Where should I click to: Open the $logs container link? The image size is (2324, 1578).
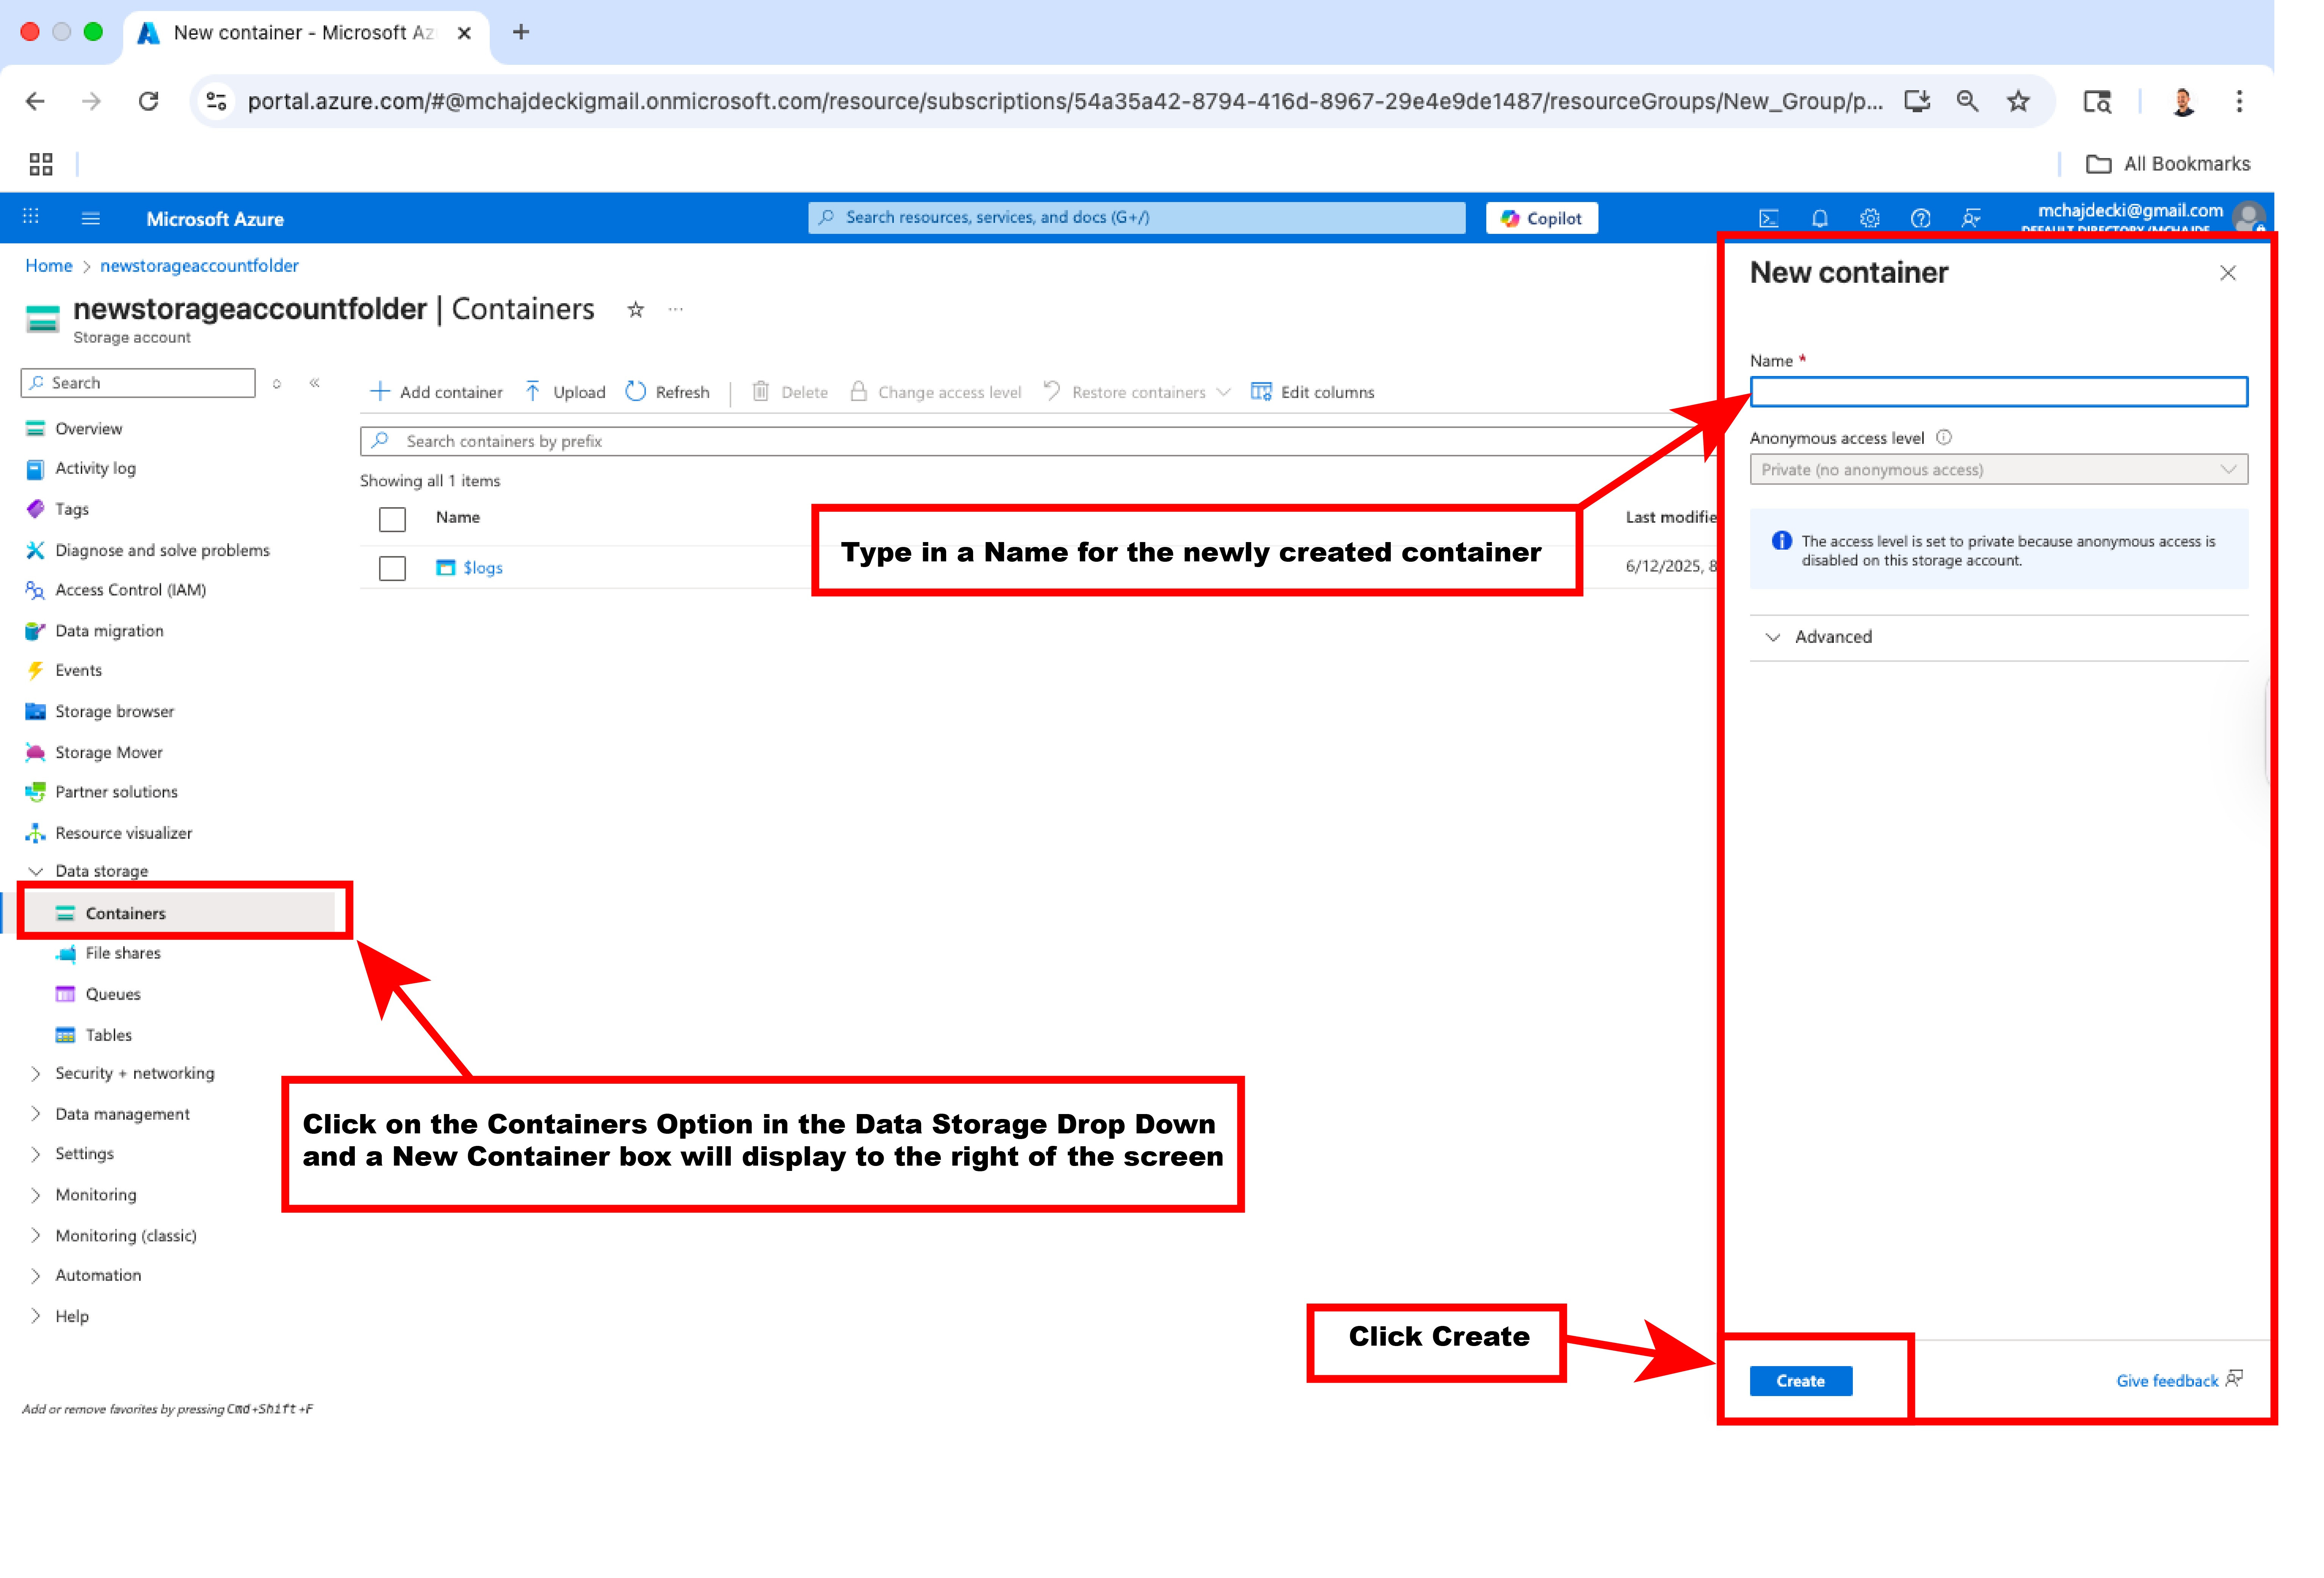click(x=482, y=568)
